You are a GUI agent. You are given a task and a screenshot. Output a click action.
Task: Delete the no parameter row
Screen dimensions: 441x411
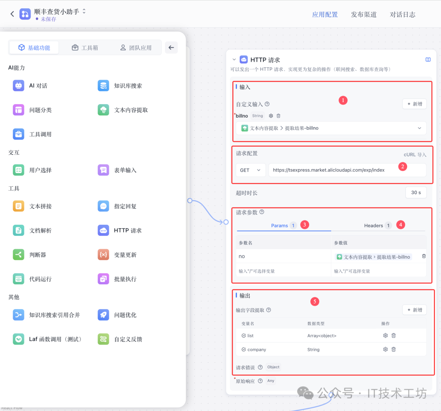click(x=424, y=256)
